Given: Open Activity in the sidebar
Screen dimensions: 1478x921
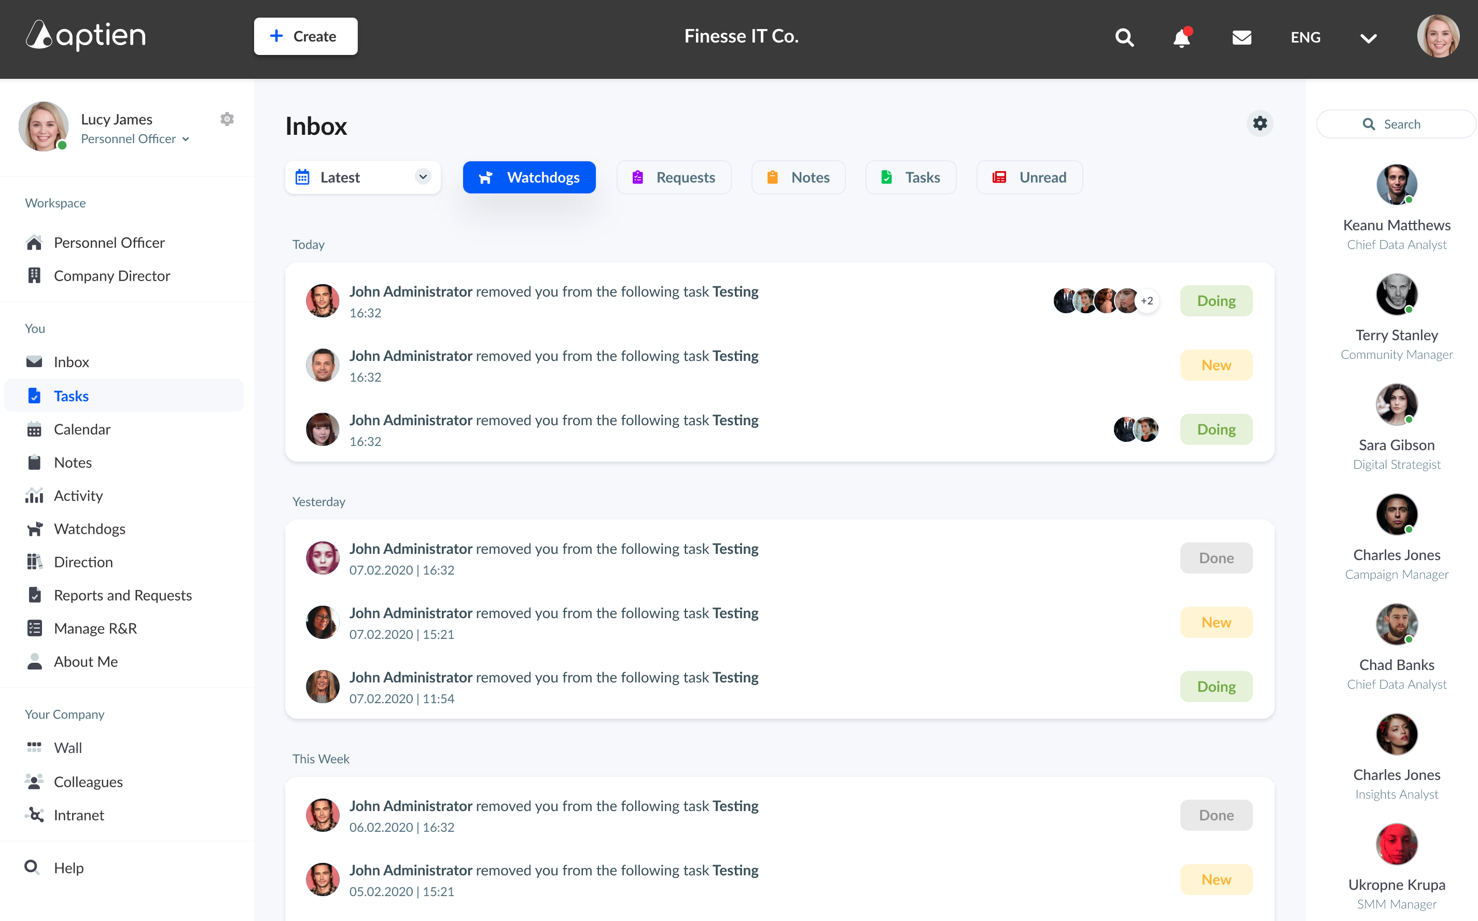Looking at the screenshot, I should [78, 496].
